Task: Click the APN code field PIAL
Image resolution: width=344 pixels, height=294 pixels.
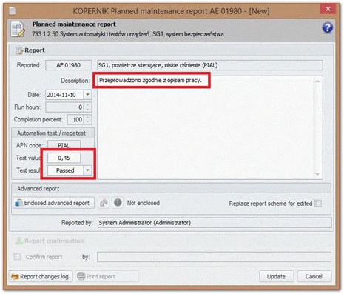Action: pos(64,145)
